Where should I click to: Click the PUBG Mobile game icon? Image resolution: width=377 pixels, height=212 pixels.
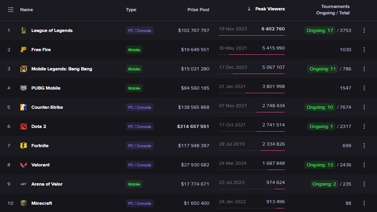pyautogui.click(x=23, y=88)
